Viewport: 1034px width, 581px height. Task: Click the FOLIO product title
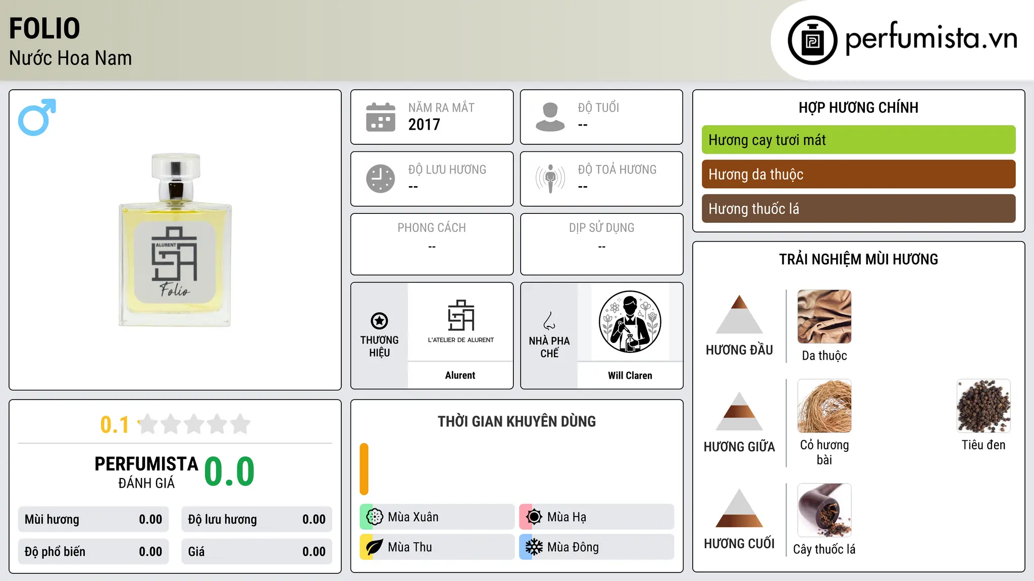(x=44, y=28)
